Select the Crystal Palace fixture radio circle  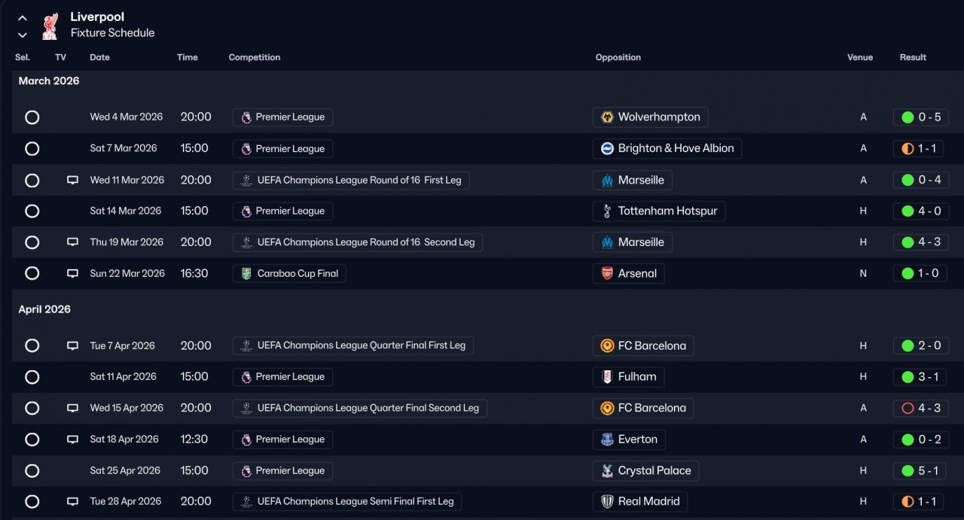[32, 471]
